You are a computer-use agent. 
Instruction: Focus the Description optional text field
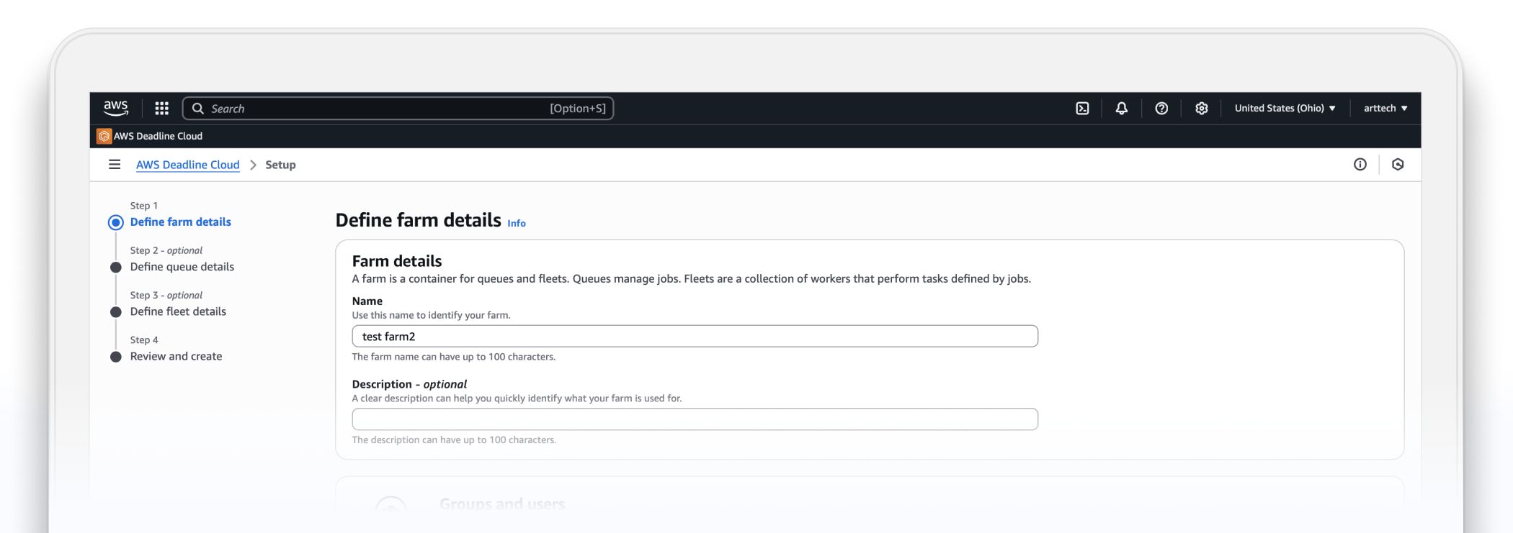(x=695, y=419)
